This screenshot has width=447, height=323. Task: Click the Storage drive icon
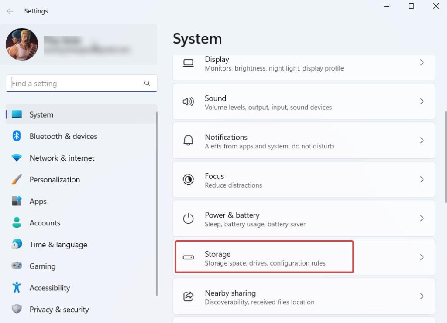[188, 257]
